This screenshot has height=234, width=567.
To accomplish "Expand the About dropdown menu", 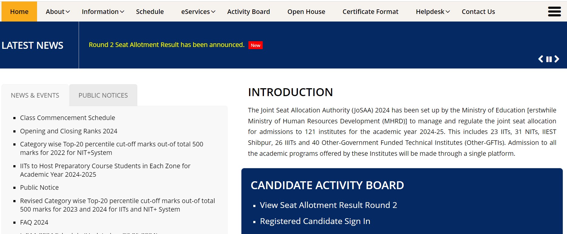I will [58, 12].
